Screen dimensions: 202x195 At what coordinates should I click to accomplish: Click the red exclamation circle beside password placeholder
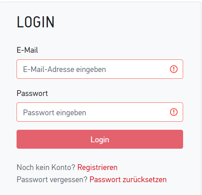click(174, 112)
